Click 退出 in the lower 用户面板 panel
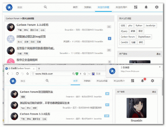This screenshot has height=127, width=166. click(x=154, y=92)
